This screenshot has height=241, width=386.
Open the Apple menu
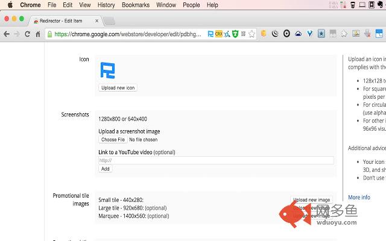click(9, 5)
